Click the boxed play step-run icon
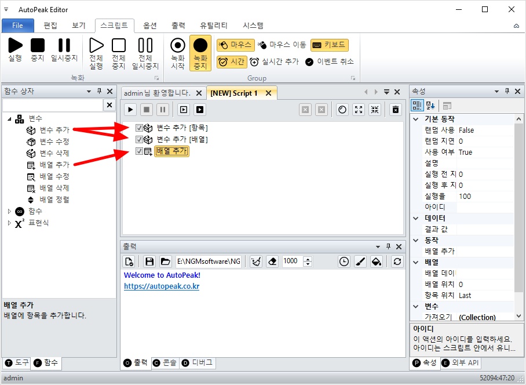 point(184,110)
